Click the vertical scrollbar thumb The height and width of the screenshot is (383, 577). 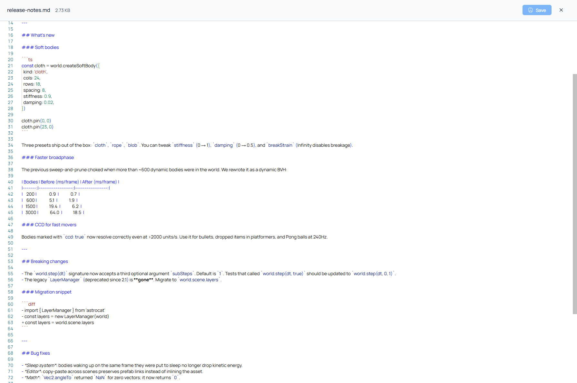pyautogui.click(x=575, y=194)
